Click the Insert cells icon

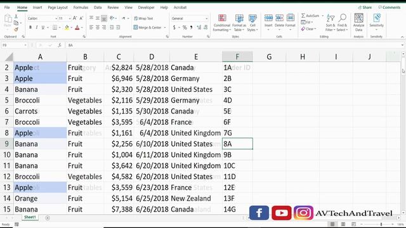[268, 18]
